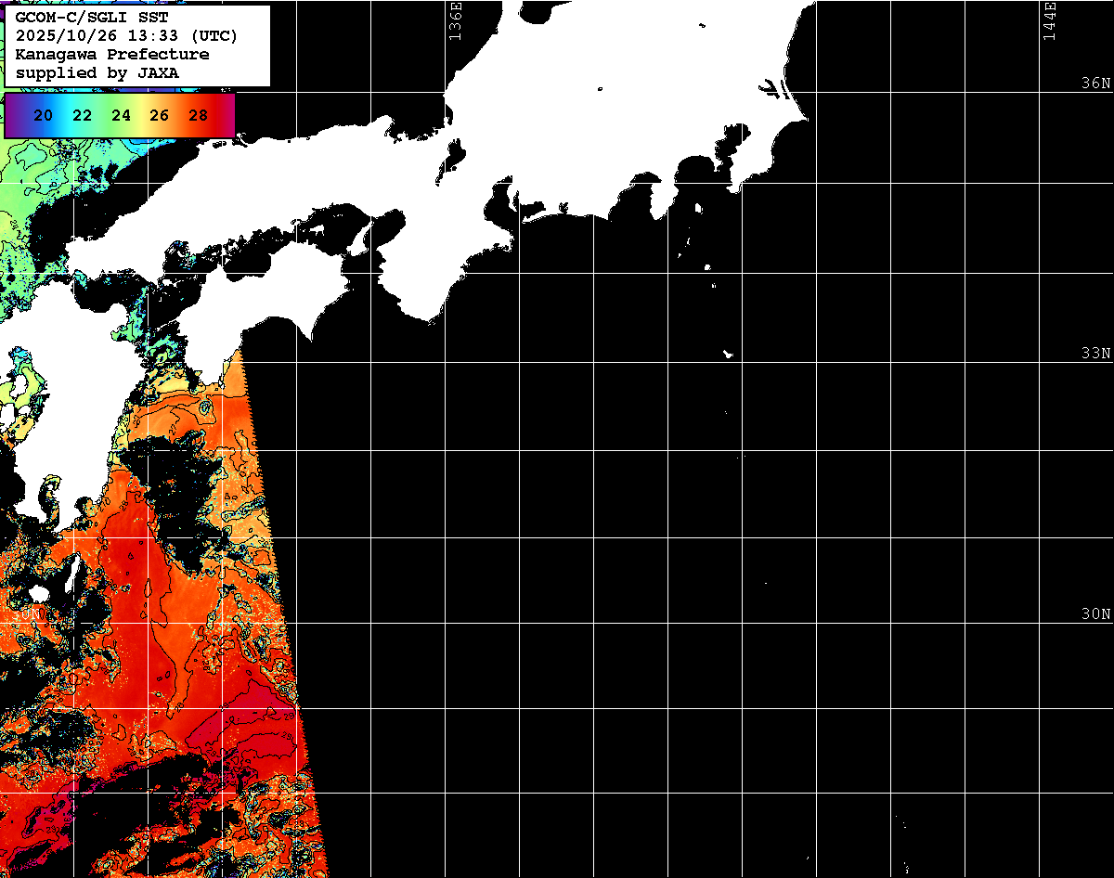Click the GCOM-C/SGLI SST title text
Image resolution: width=1114 pixels, height=878 pixels.
(x=92, y=19)
